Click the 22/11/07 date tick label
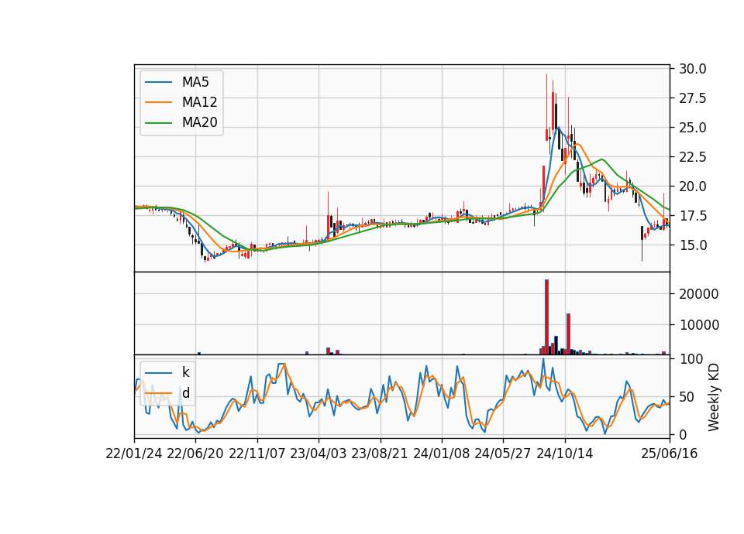The height and width of the screenshot is (534, 744). point(257,454)
